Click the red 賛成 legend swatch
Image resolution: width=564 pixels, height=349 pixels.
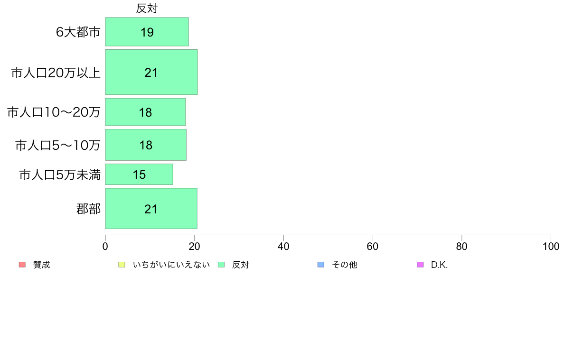tap(22, 265)
